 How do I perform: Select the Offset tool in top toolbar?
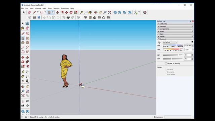(62, 12)
